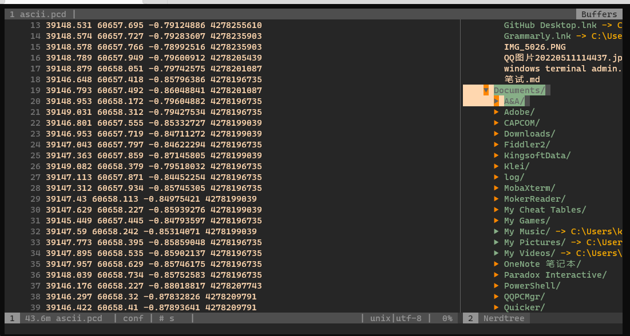Click the arrow icon beside MobaXterm

click(x=496, y=188)
